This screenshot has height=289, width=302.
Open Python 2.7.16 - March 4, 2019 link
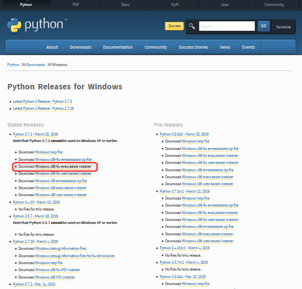click(x=35, y=241)
